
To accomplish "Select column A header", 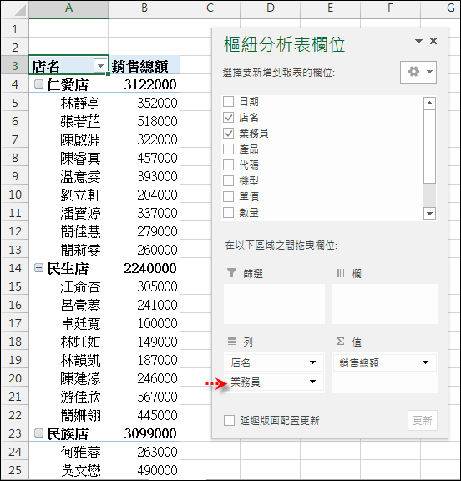I will click(x=68, y=9).
